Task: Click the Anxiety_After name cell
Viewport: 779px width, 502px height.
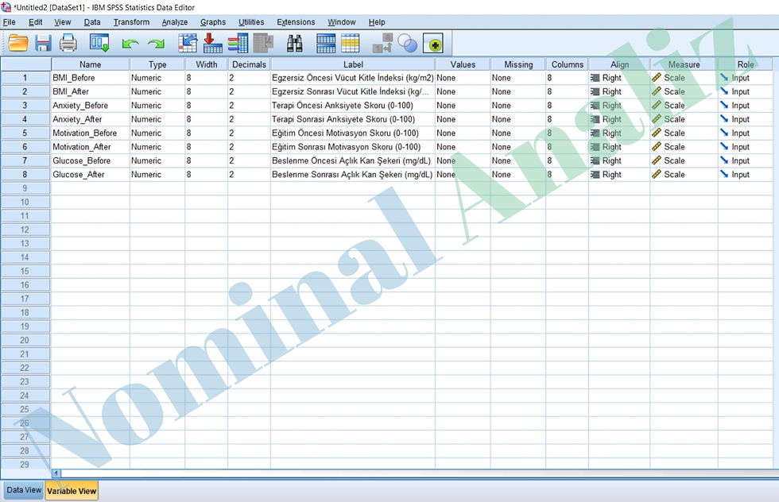Action: 90,120
